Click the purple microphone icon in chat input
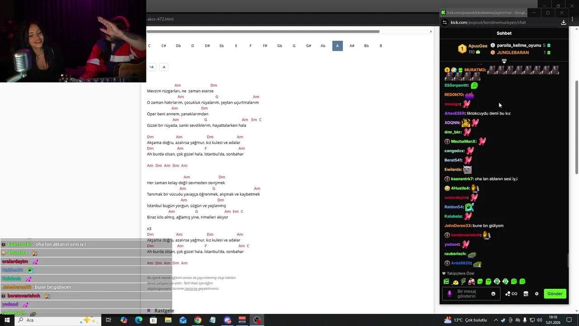 (449, 293)
